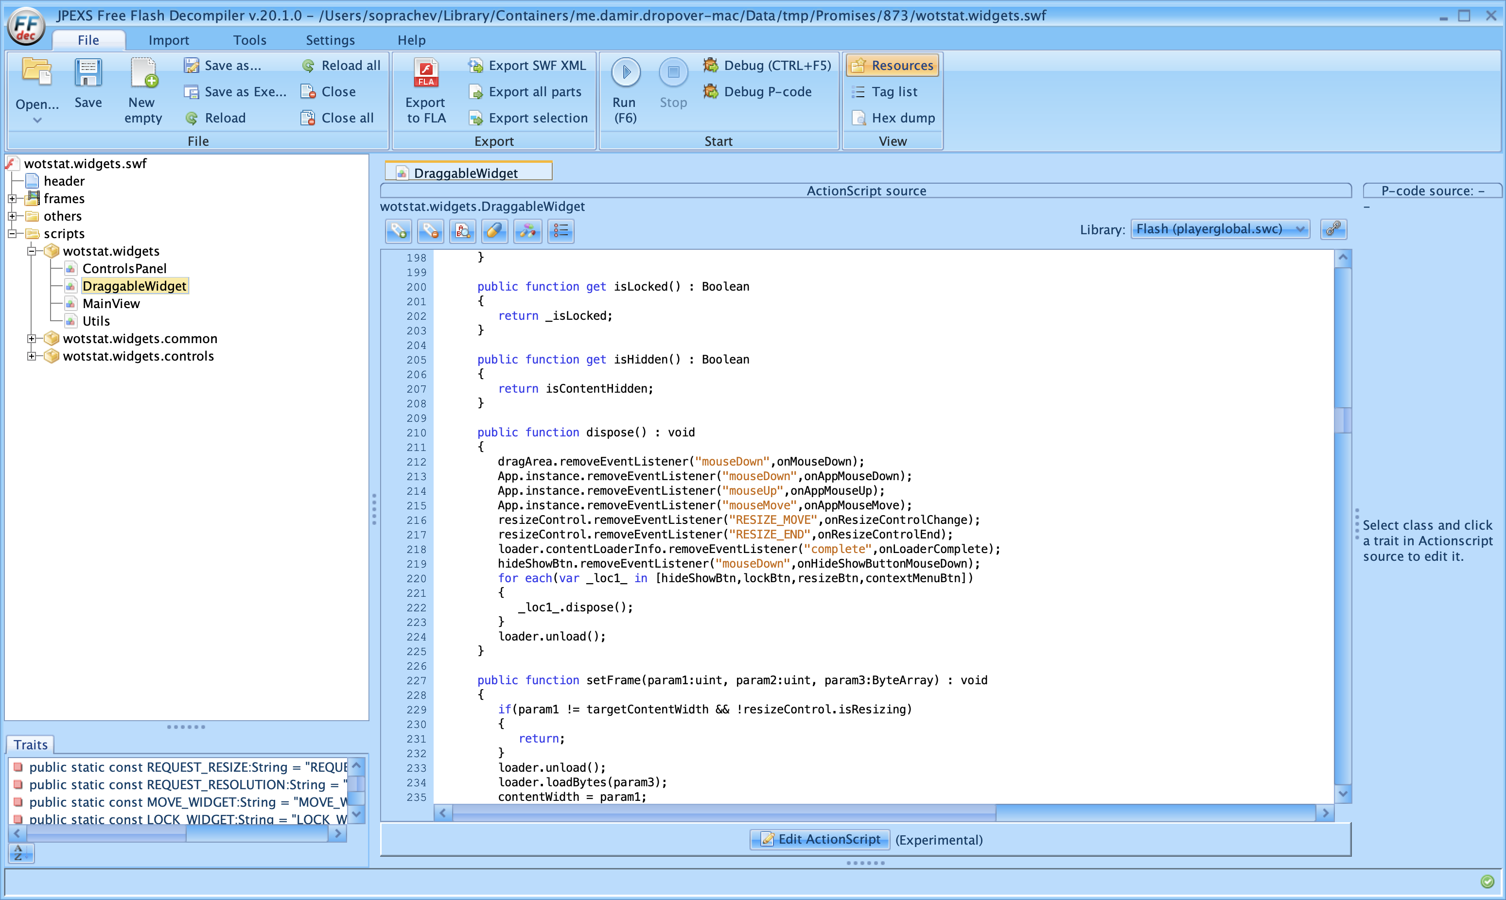Expand the frames tree node
The width and height of the screenshot is (1506, 900).
click(x=12, y=199)
